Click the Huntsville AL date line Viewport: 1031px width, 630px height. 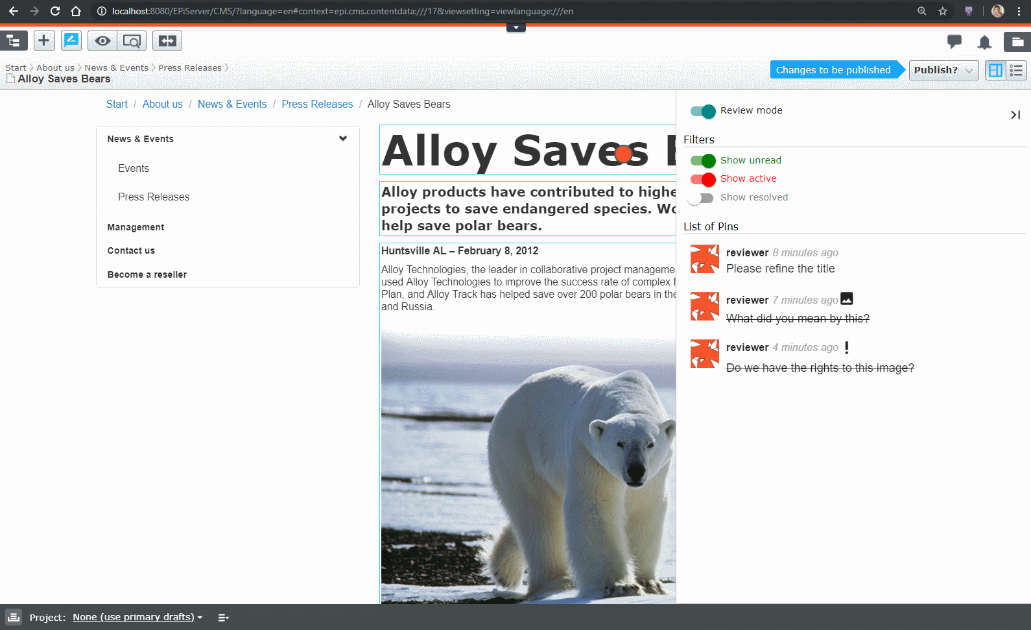point(460,251)
